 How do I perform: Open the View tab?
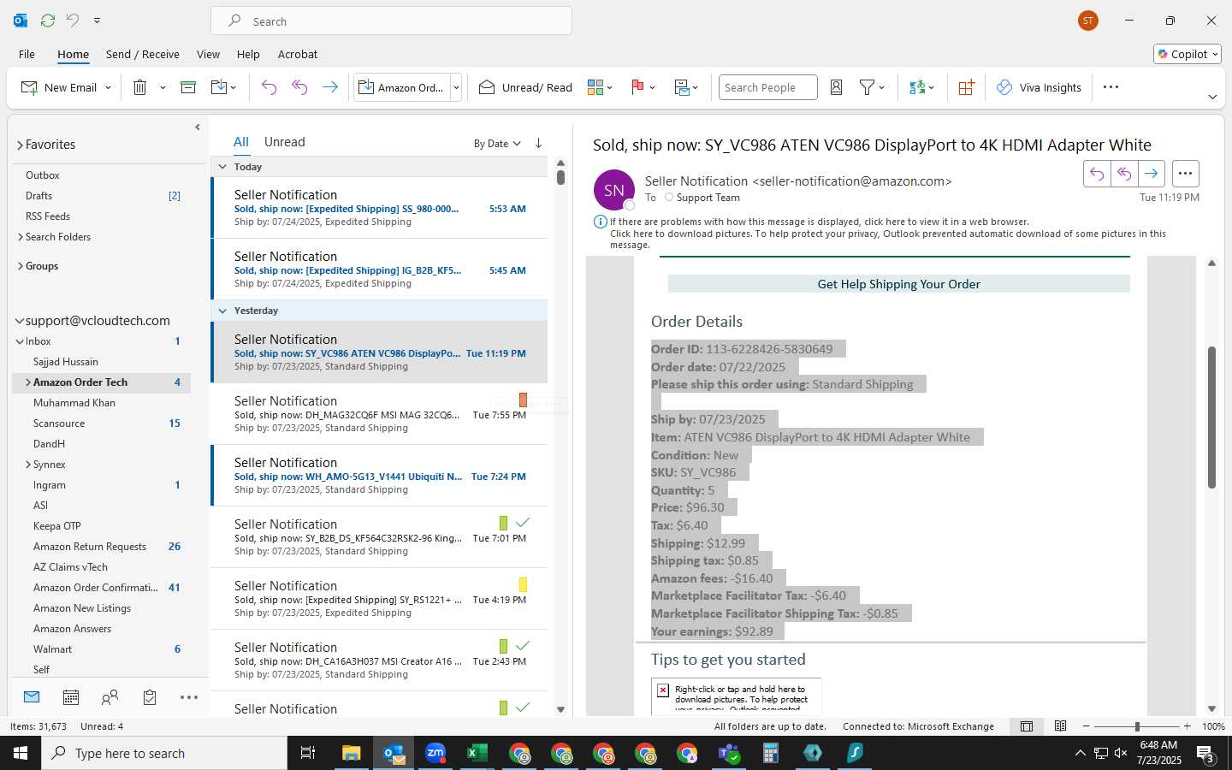pos(208,54)
